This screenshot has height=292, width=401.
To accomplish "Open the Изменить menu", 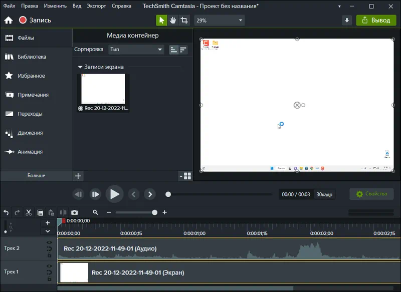I will 55,6.
